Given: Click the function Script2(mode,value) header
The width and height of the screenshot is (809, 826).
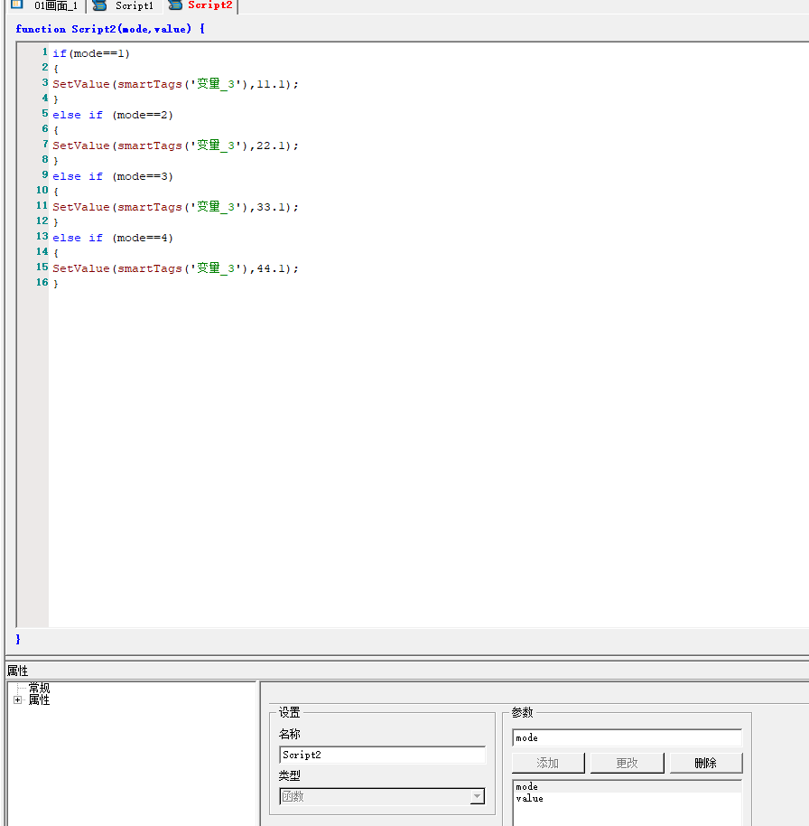Looking at the screenshot, I should coord(110,29).
